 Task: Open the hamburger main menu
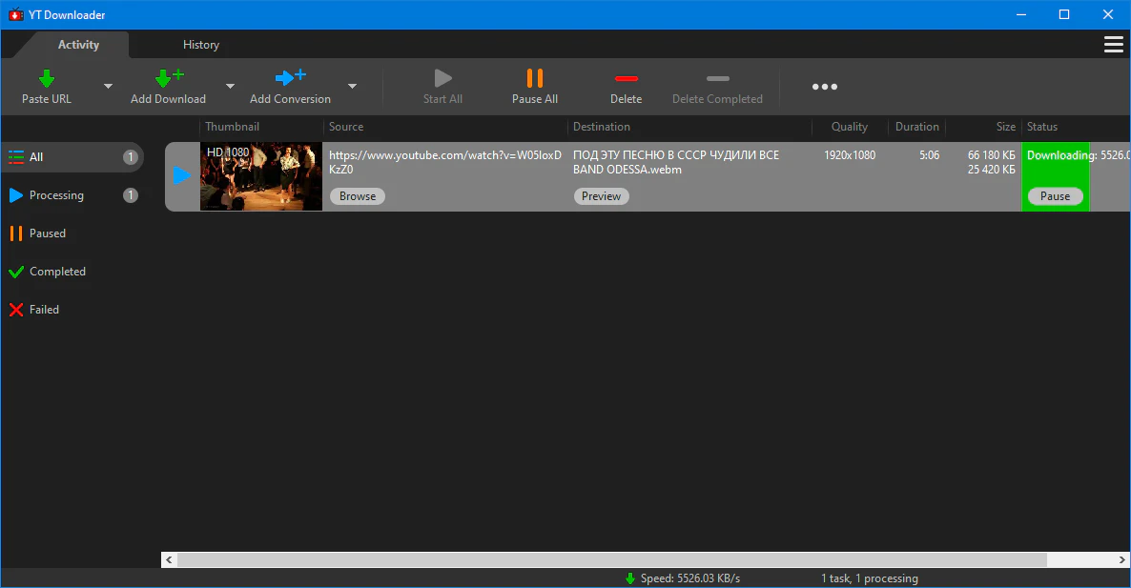[x=1113, y=45]
